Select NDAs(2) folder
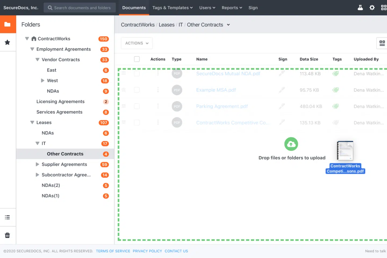This screenshot has width=387, height=258. (51, 185)
